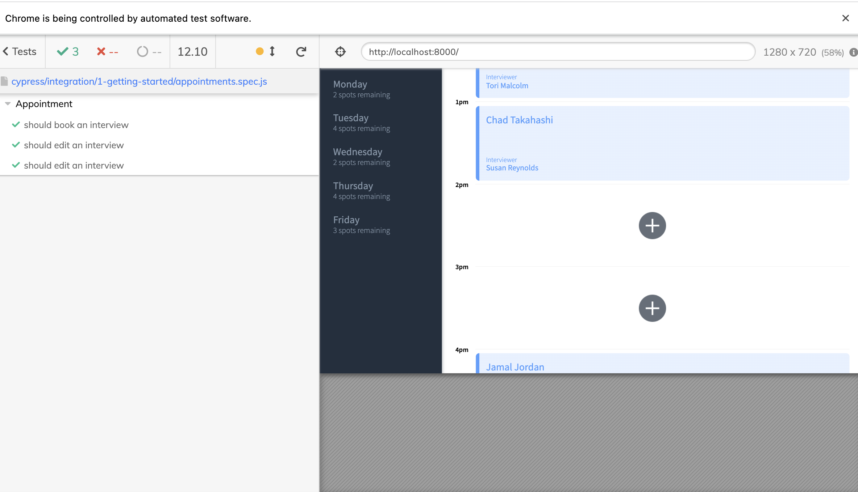Click the checkmark beside 'should book an interview'
The height and width of the screenshot is (492, 858).
pyautogui.click(x=16, y=124)
